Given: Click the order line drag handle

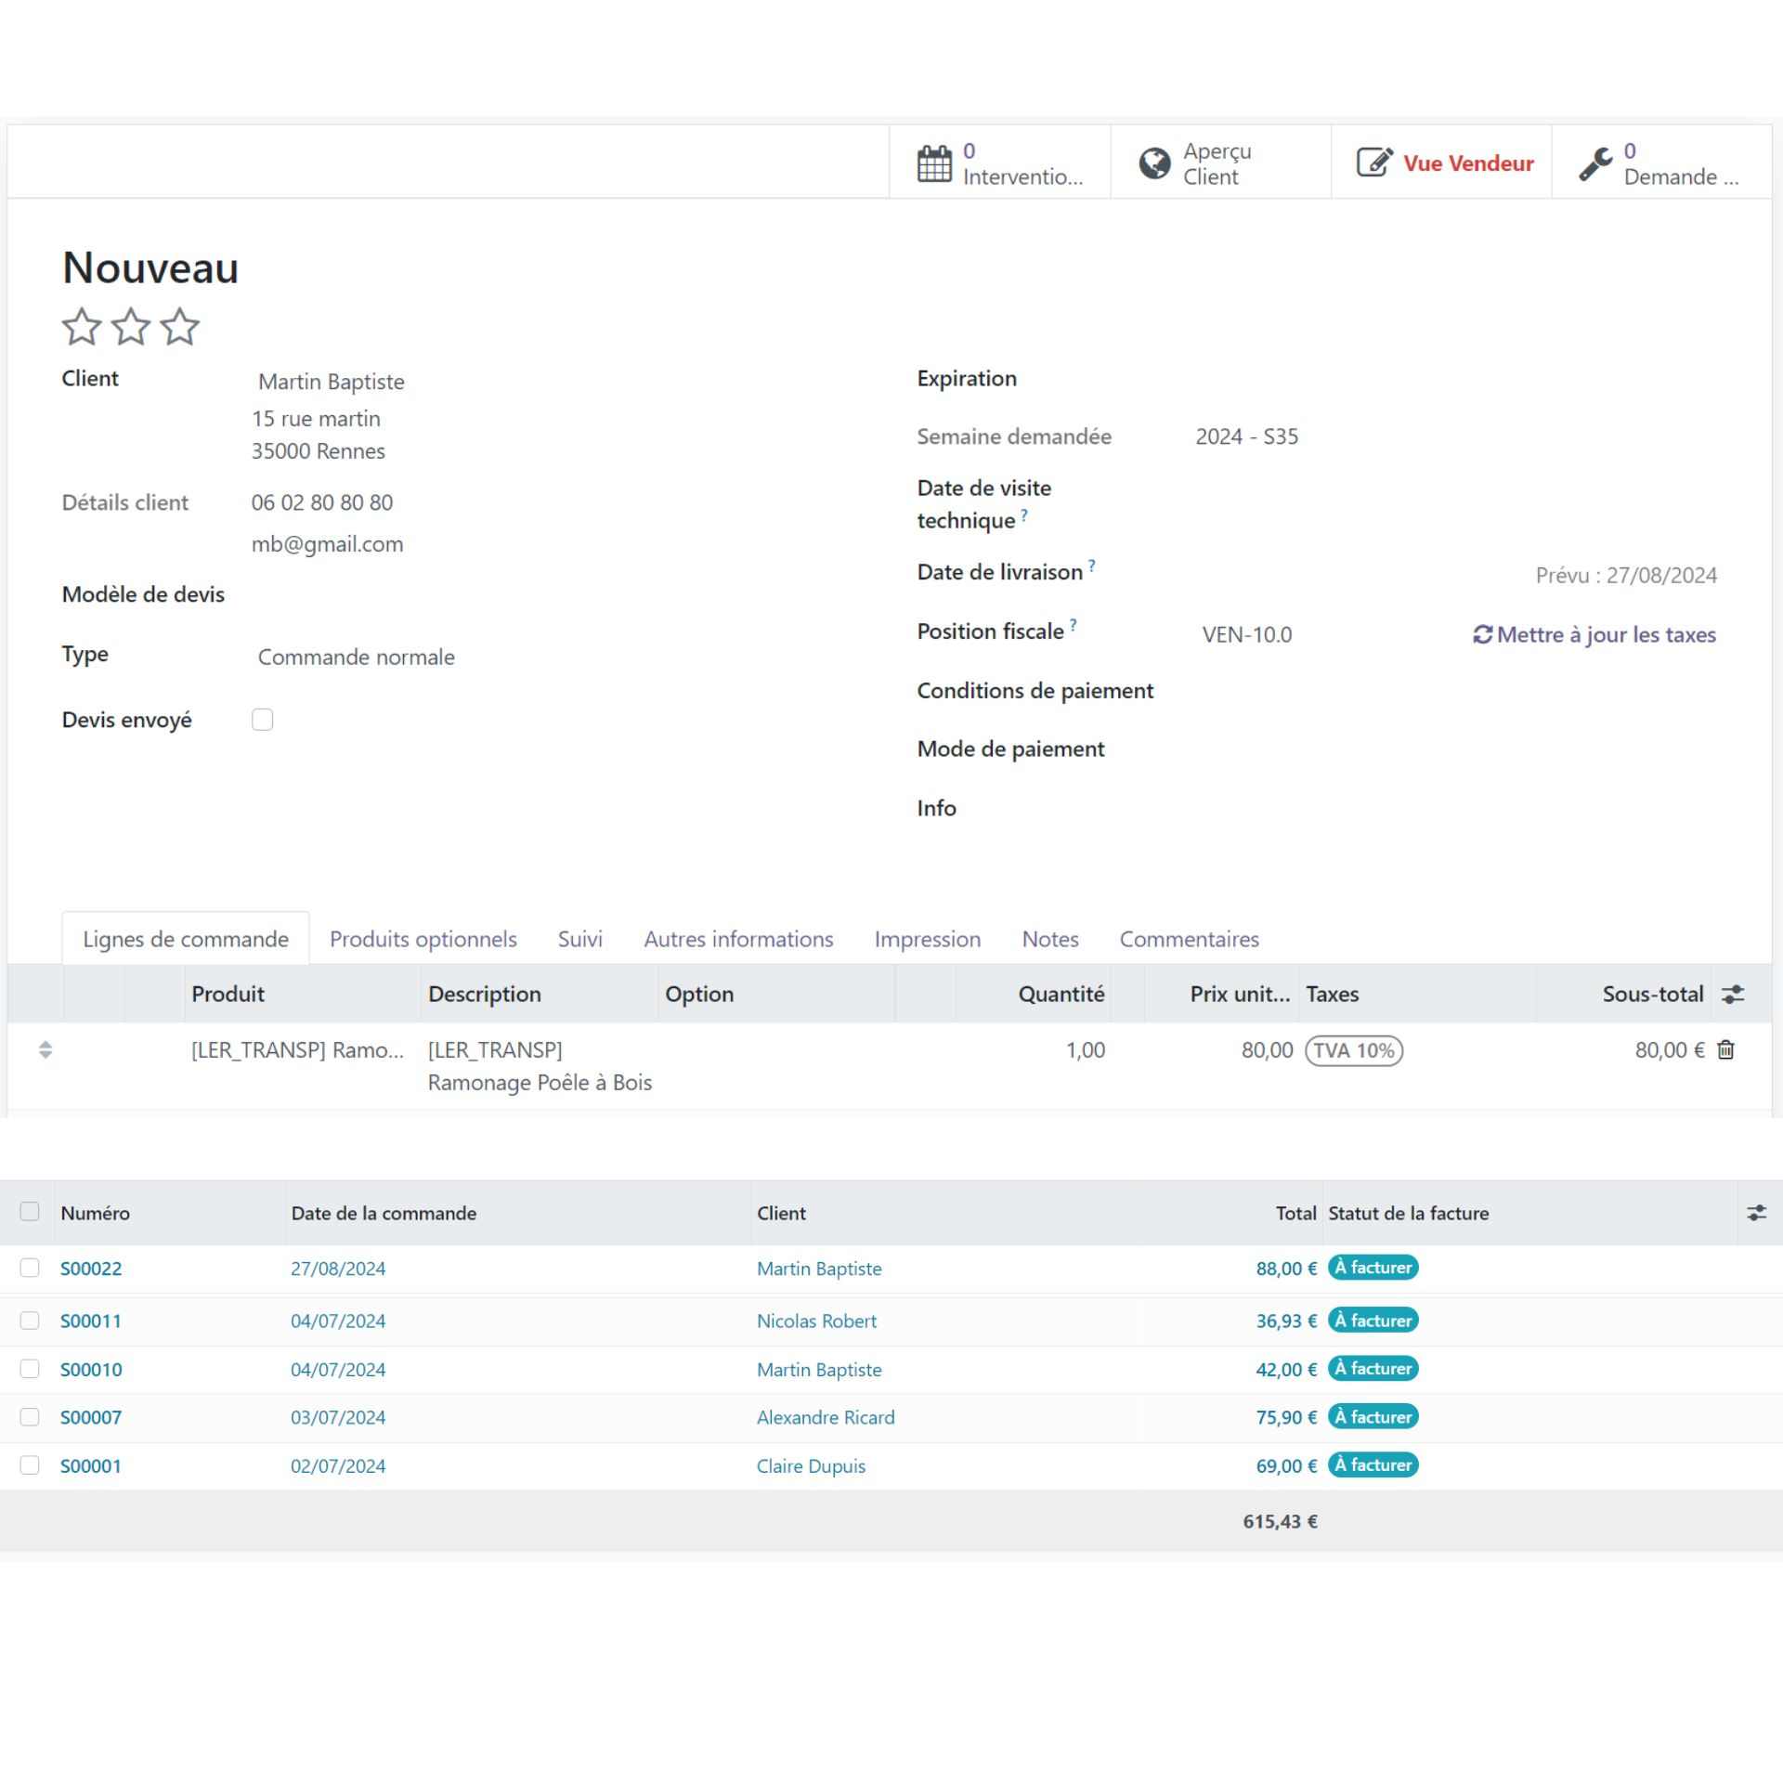Looking at the screenshot, I should tap(46, 1050).
